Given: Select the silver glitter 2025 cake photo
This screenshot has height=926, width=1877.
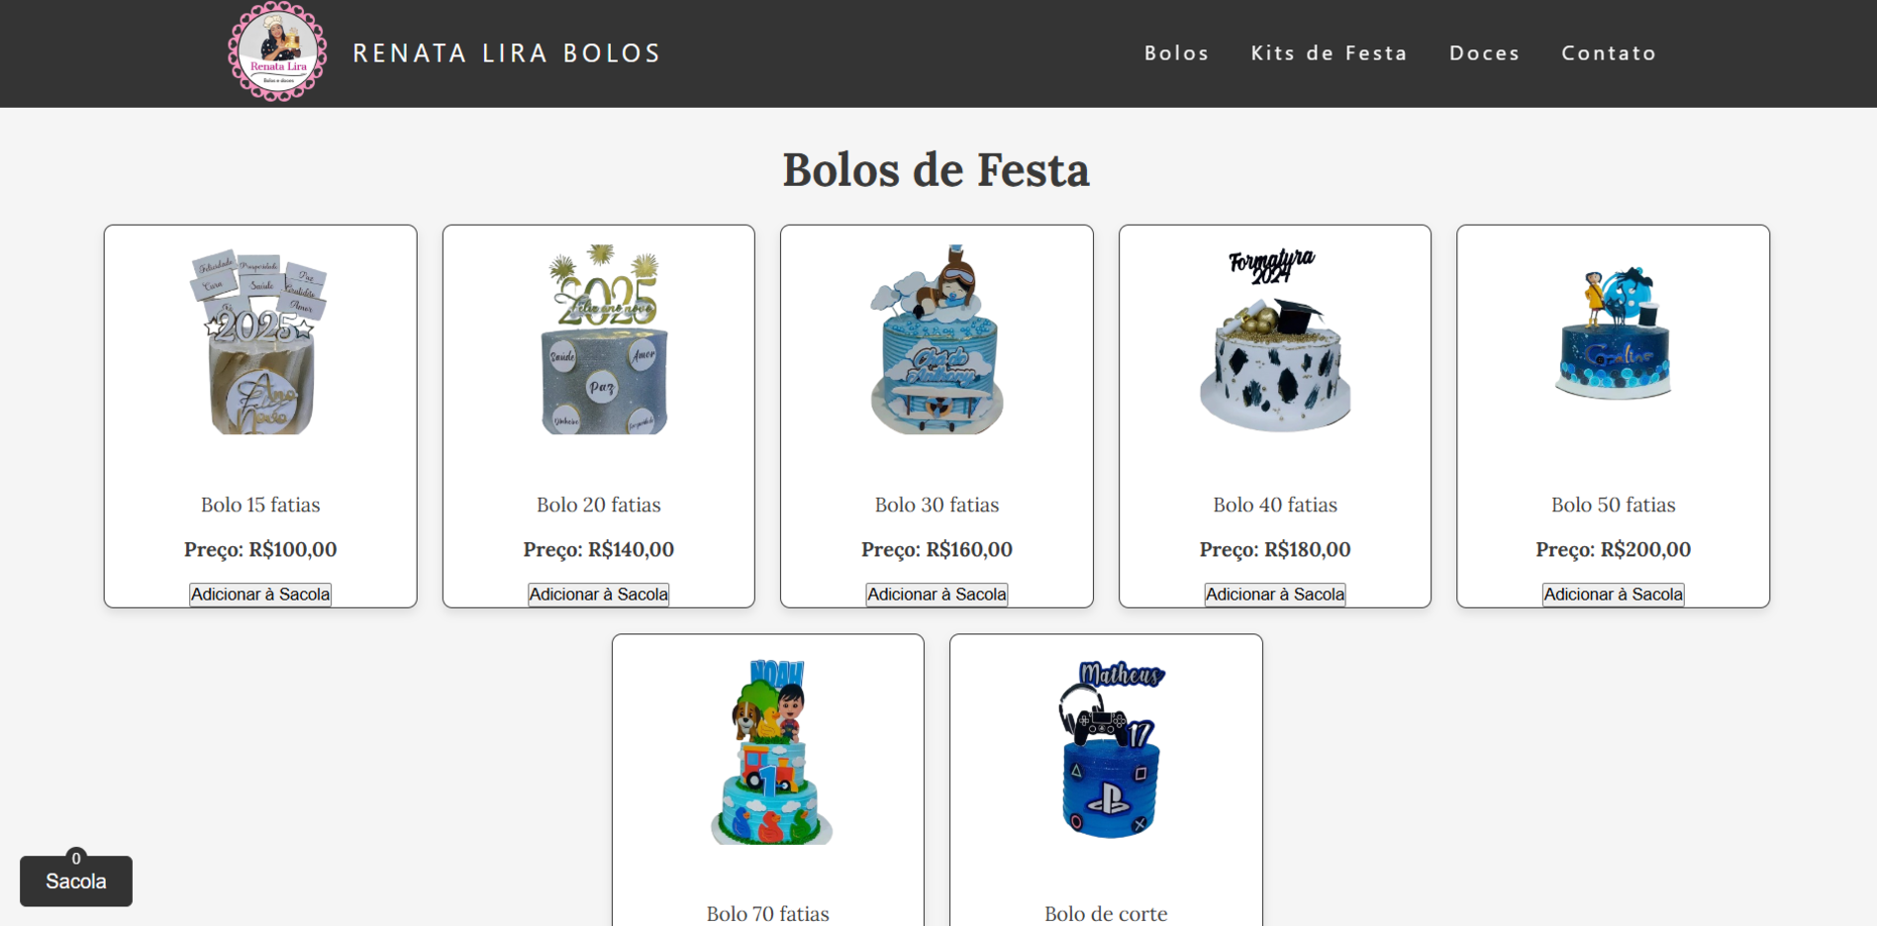Looking at the screenshot, I should [603, 339].
